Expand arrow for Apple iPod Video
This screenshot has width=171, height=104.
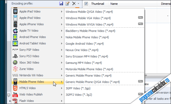(x=62, y=18)
